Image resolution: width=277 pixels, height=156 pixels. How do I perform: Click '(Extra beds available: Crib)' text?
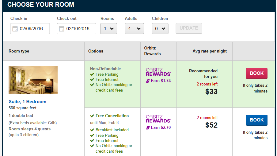point(33,123)
